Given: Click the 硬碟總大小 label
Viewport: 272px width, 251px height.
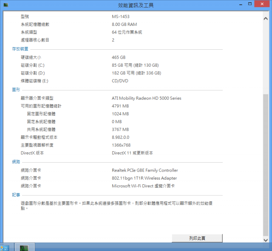Looking at the screenshot, I should click(31, 57).
